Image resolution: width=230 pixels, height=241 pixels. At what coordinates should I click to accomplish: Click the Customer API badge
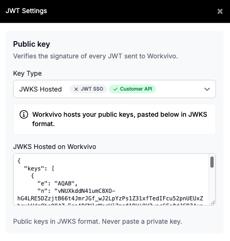[x=132, y=89]
